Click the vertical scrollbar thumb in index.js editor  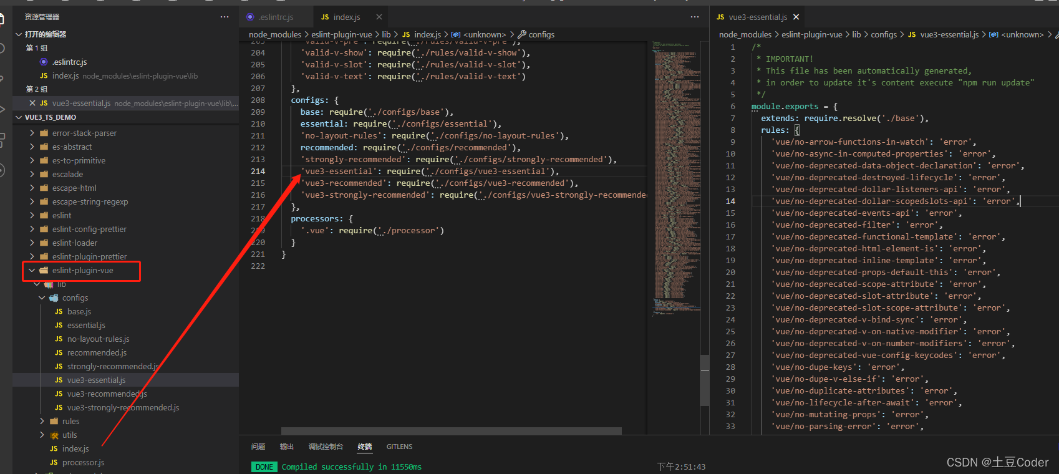pyautogui.click(x=705, y=380)
